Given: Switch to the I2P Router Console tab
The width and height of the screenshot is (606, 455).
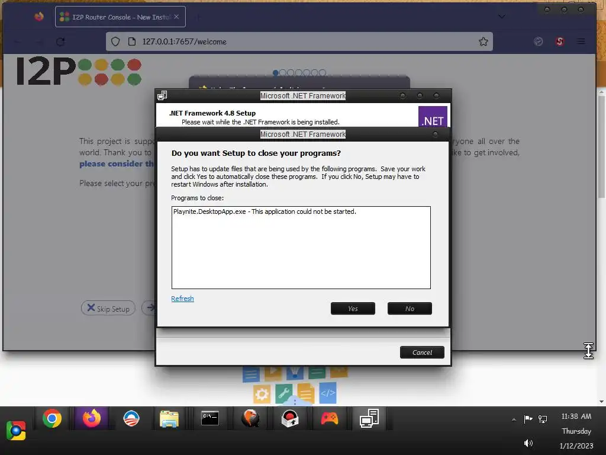Looking at the screenshot, I should click(x=120, y=17).
